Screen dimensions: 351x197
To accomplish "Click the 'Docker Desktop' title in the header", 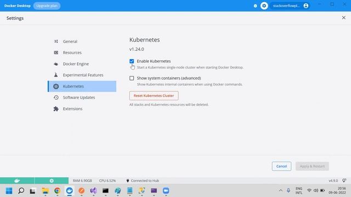I will [17, 6].
